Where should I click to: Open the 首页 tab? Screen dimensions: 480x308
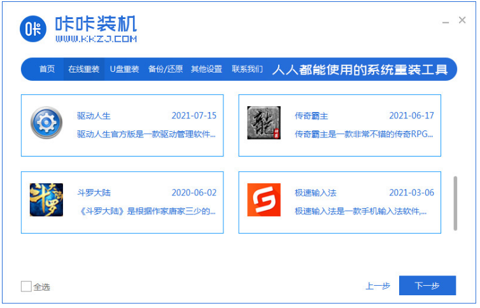pyautogui.click(x=47, y=69)
